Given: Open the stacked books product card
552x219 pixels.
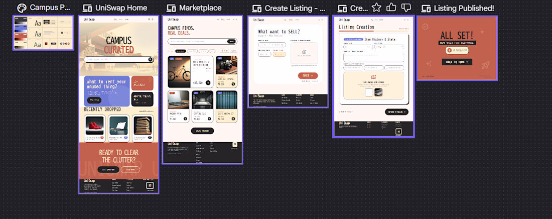Looking at the screenshot, I should coord(143,129).
